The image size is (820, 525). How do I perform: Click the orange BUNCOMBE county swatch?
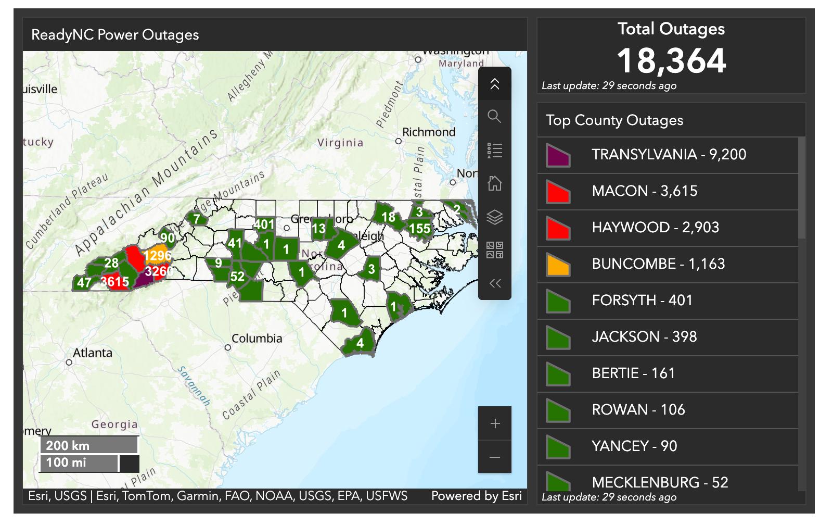[558, 265]
